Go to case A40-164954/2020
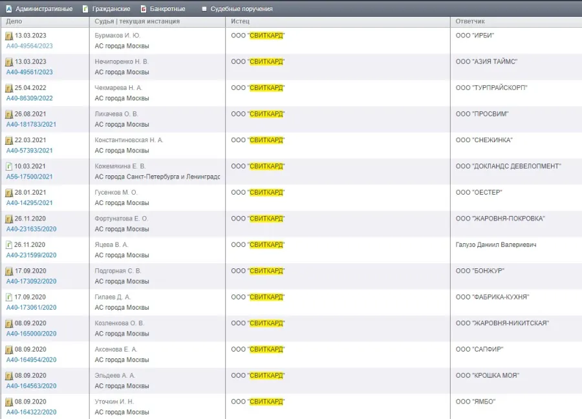 [31, 360]
